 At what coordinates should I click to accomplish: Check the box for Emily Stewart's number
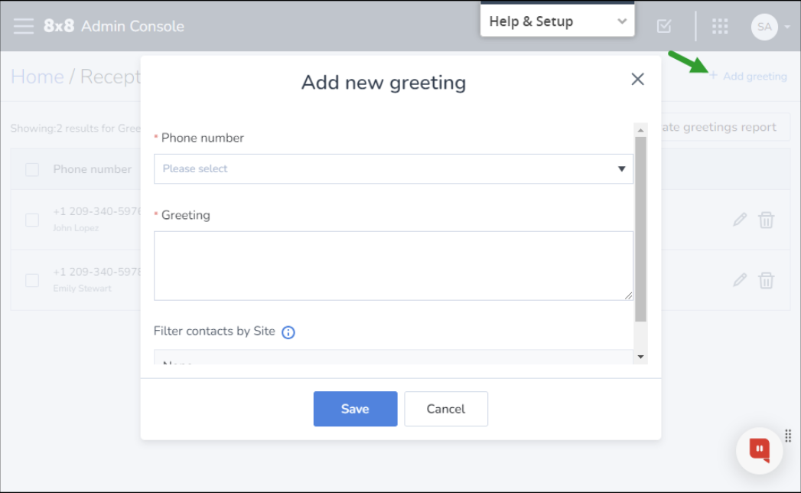point(32,280)
